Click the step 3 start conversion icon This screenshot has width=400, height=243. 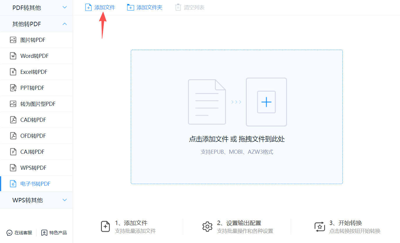click(x=319, y=226)
